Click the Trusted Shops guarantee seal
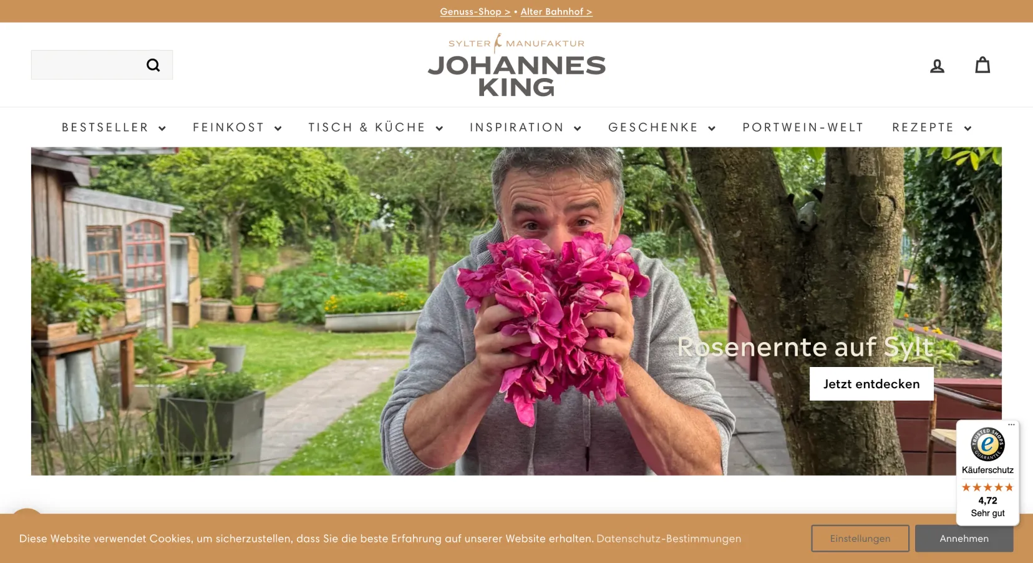The image size is (1033, 563). (x=987, y=444)
